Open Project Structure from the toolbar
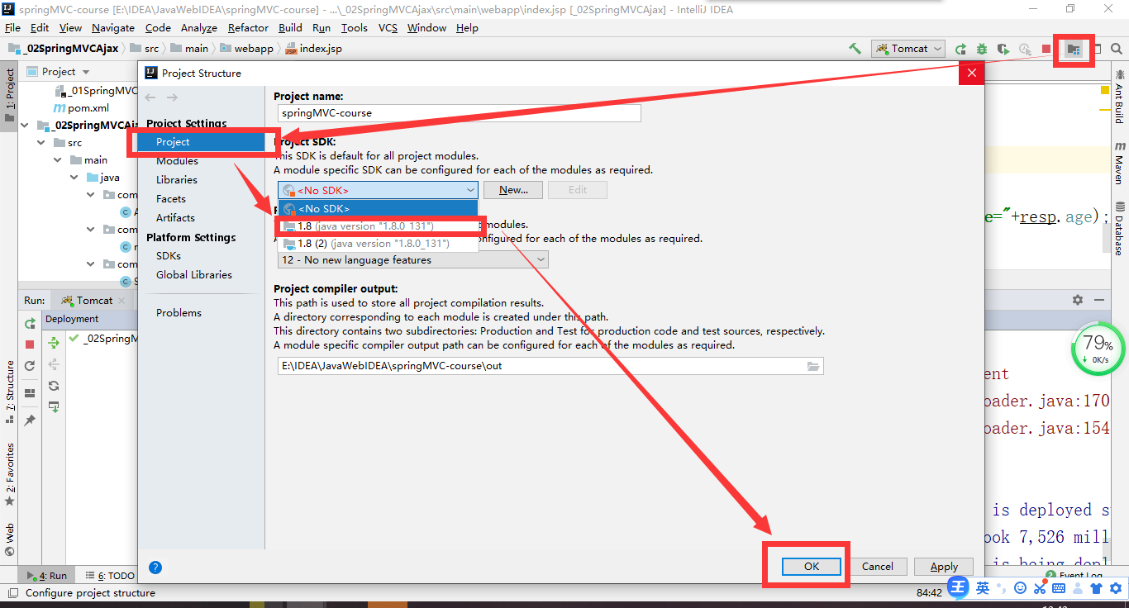Image resolution: width=1129 pixels, height=608 pixels. click(1072, 50)
